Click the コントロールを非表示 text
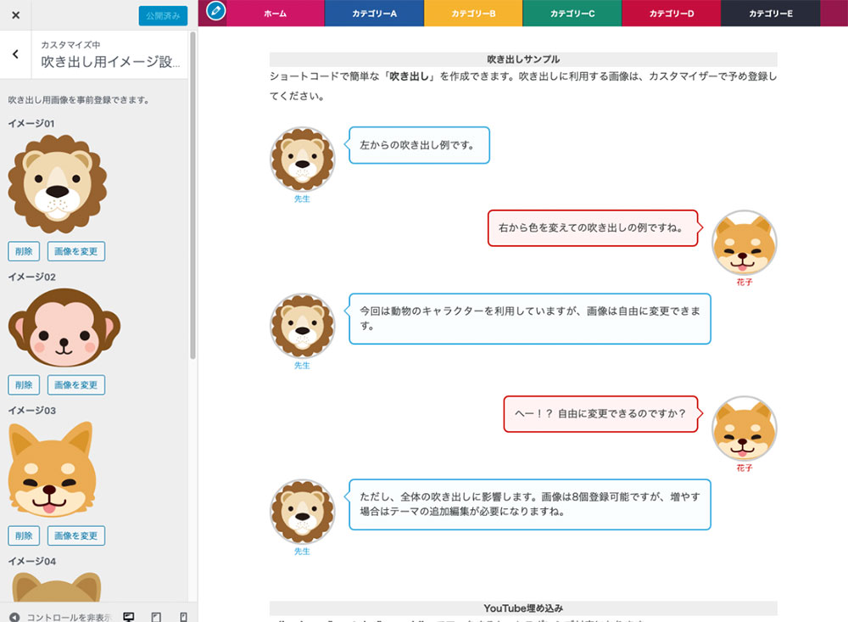Viewport: 848px width, 622px height. [70, 617]
